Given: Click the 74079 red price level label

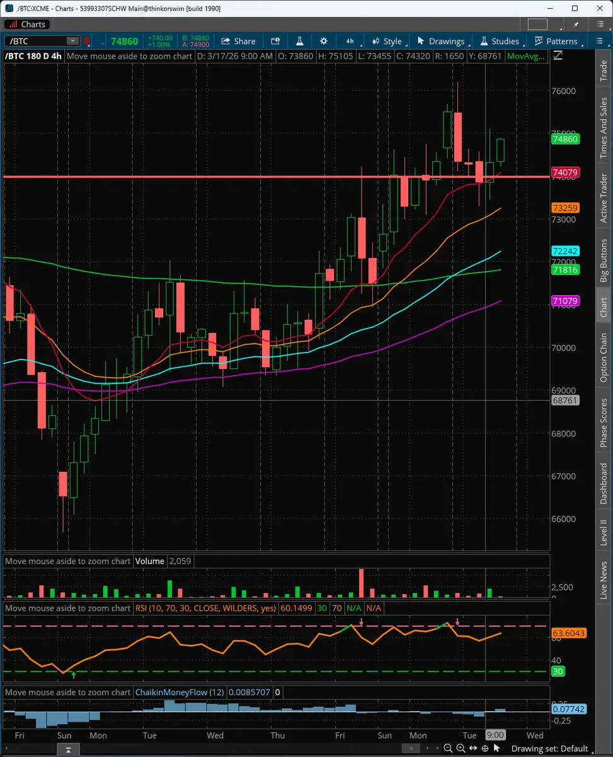Looking at the screenshot, I should (565, 172).
